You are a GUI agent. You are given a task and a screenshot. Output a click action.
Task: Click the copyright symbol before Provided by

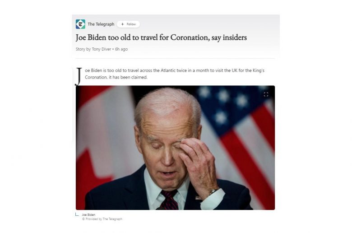coord(83,219)
